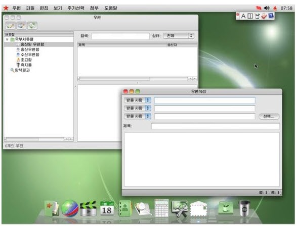Minimize the 우편작성 compose window

132,91
